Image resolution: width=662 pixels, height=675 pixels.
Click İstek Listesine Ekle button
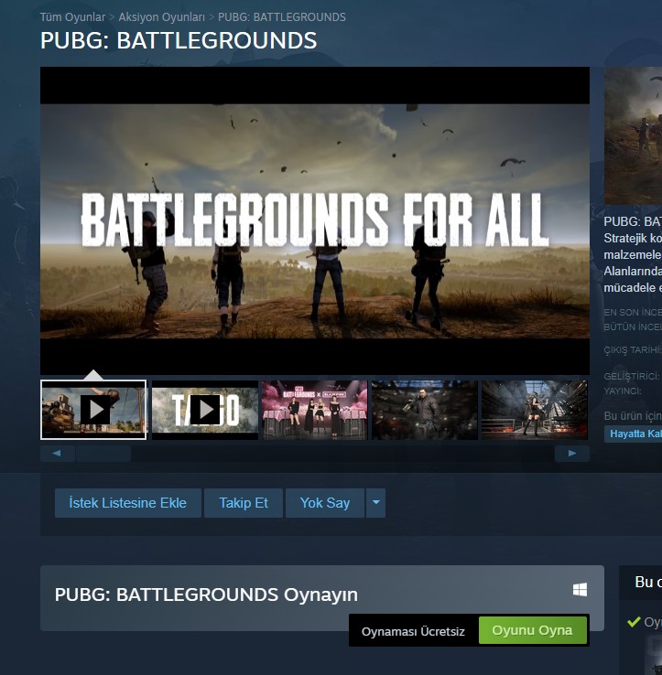point(127,503)
